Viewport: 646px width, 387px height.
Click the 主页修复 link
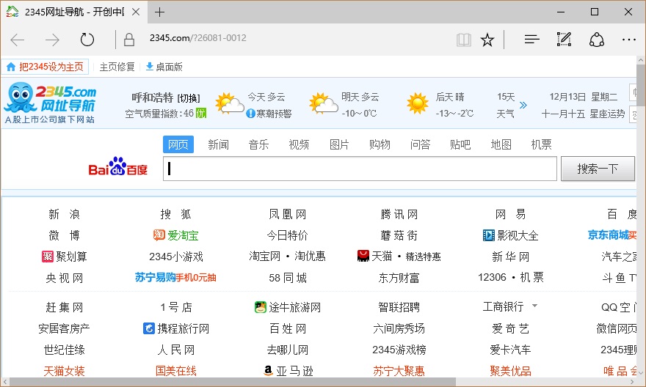pos(117,67)
